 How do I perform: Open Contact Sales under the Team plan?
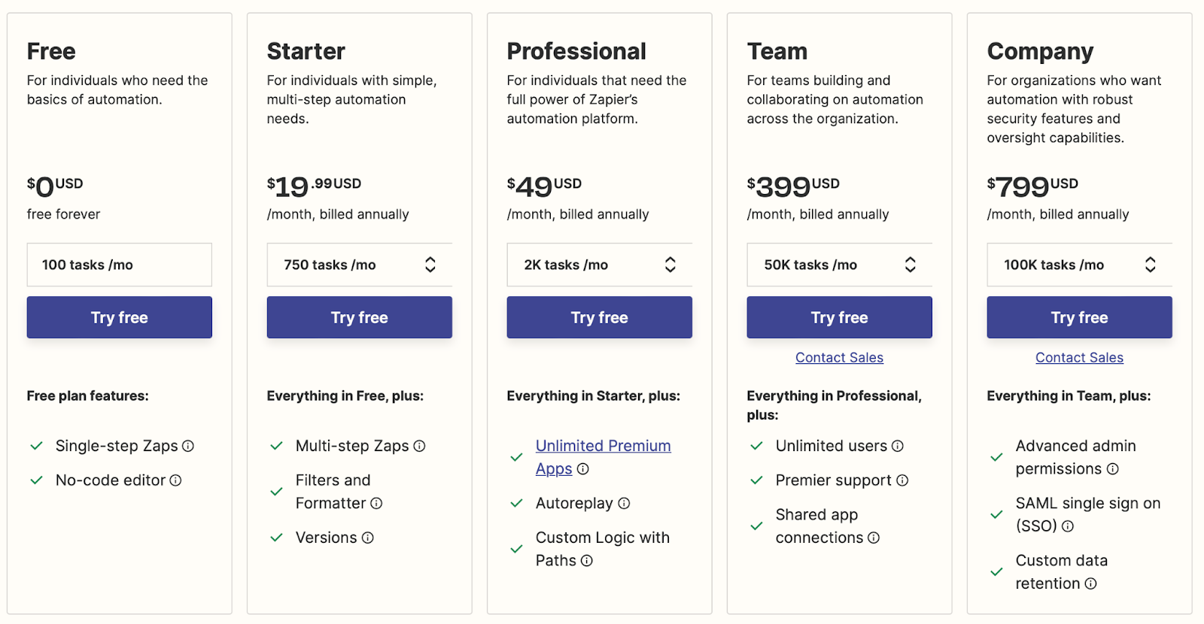click(x=840, y=358)
